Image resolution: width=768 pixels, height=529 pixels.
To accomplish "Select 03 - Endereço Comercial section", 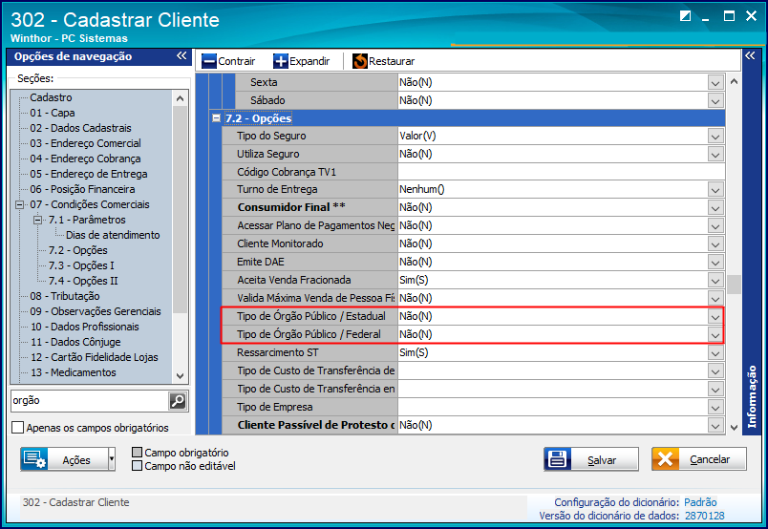I will pyautogui.click(x=85, y=143).
